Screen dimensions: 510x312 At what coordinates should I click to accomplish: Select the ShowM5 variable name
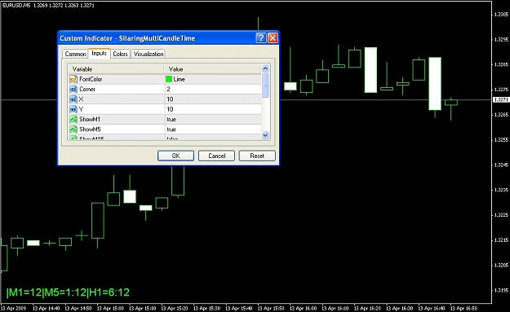[x=90, y=130]
